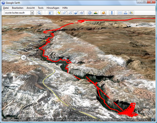
Task: Open the Datei menu
Action: point(6,8)
